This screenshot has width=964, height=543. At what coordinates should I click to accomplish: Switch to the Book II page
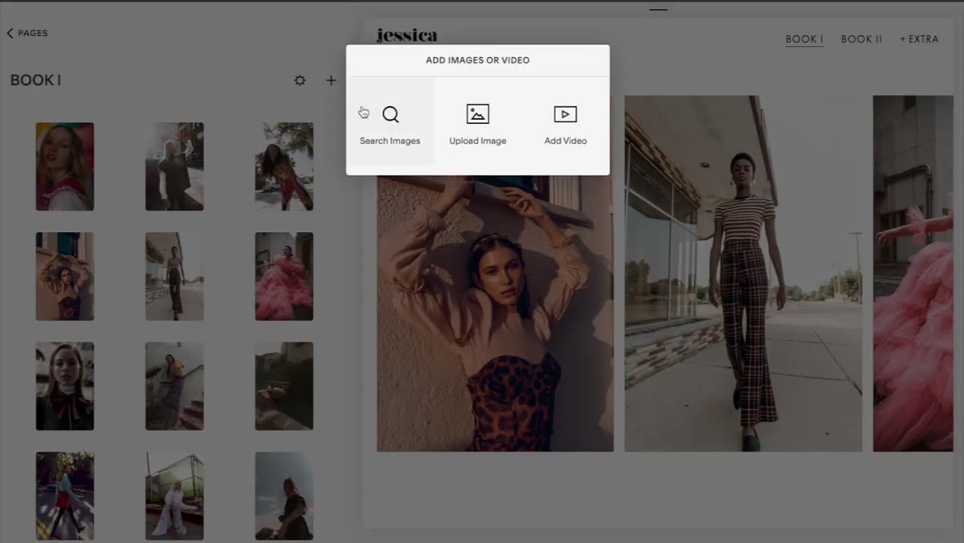click(861, 39)
